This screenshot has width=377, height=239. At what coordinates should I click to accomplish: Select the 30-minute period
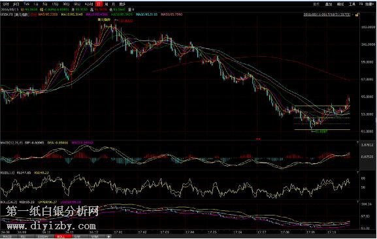tap(66, 5)
